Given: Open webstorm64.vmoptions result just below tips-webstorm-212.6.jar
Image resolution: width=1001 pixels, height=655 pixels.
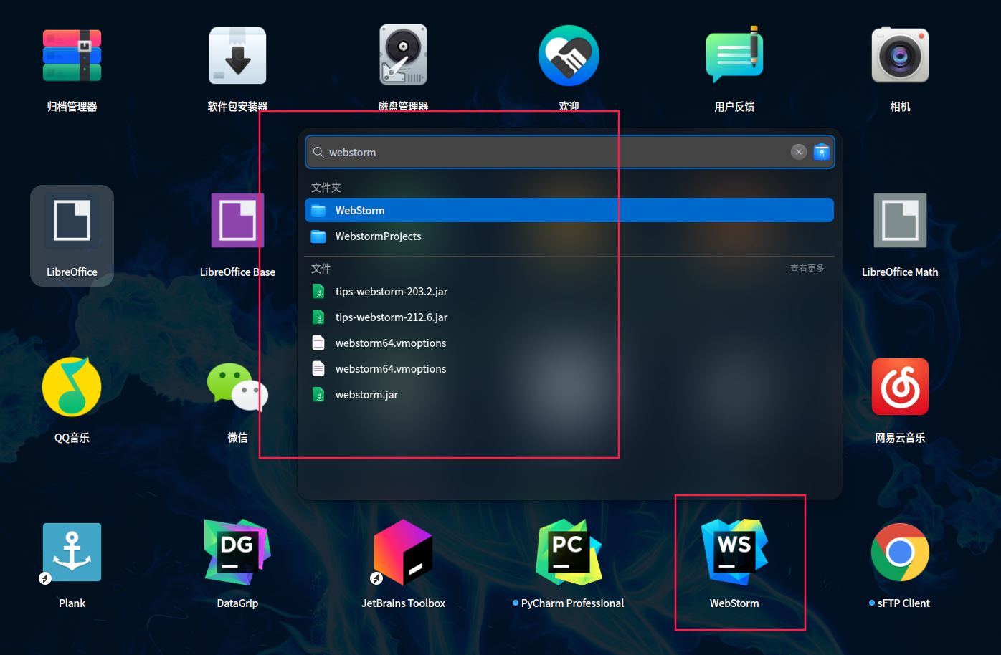Looking at the screenshot, I should pyautogui.click(x=569, y=343).
